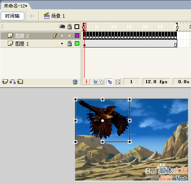
Task: Select the frame 15 keyframe on 图层 2
Action: 128,36
